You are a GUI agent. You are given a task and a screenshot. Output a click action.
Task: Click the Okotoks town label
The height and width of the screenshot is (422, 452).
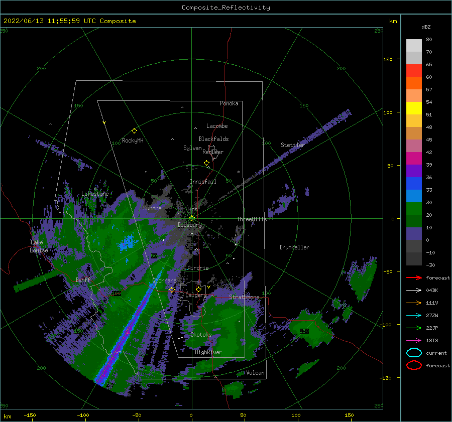pyautogui.click(x=201, y=335)
